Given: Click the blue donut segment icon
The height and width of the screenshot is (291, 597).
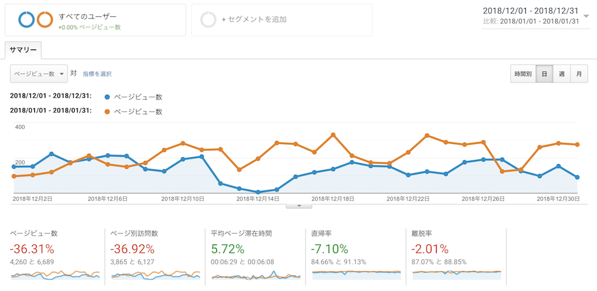Looking at the screenshot, I should [x=26, y=20].
